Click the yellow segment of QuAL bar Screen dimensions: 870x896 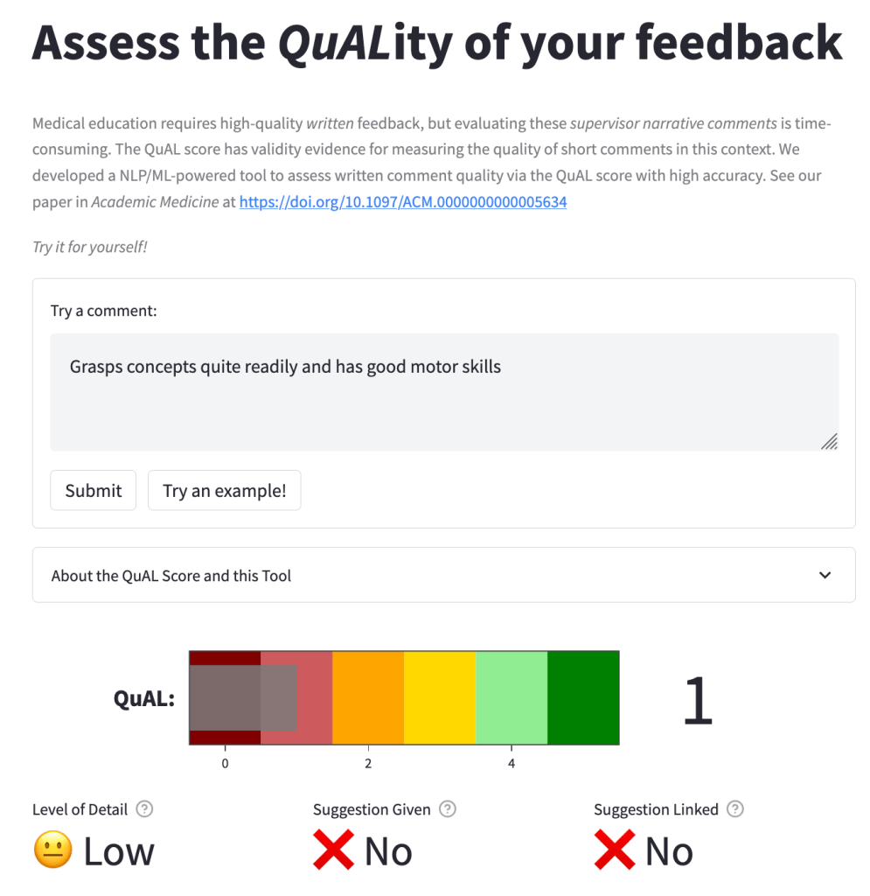click(440, 697)
